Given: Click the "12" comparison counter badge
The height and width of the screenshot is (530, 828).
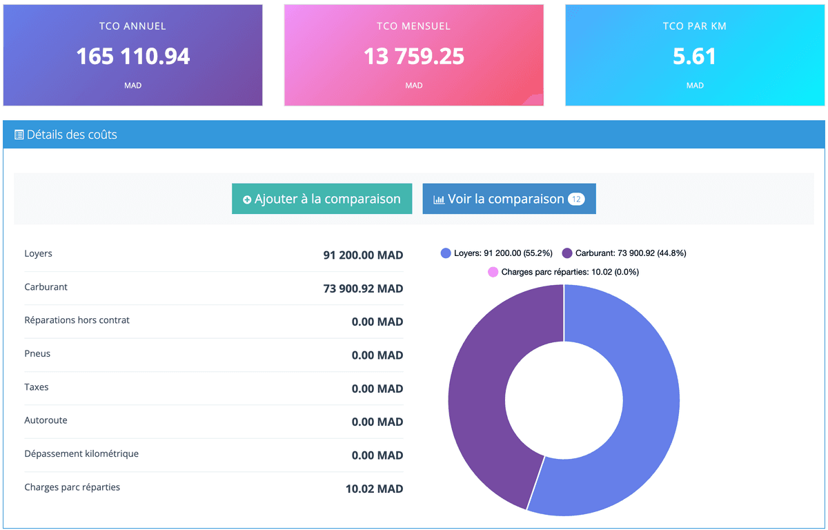Looking at the screenshot, I should [577, 198].
